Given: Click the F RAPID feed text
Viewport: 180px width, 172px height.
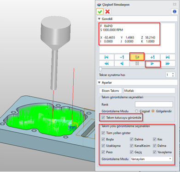Looking at the screenshot, I should point(106,26).
